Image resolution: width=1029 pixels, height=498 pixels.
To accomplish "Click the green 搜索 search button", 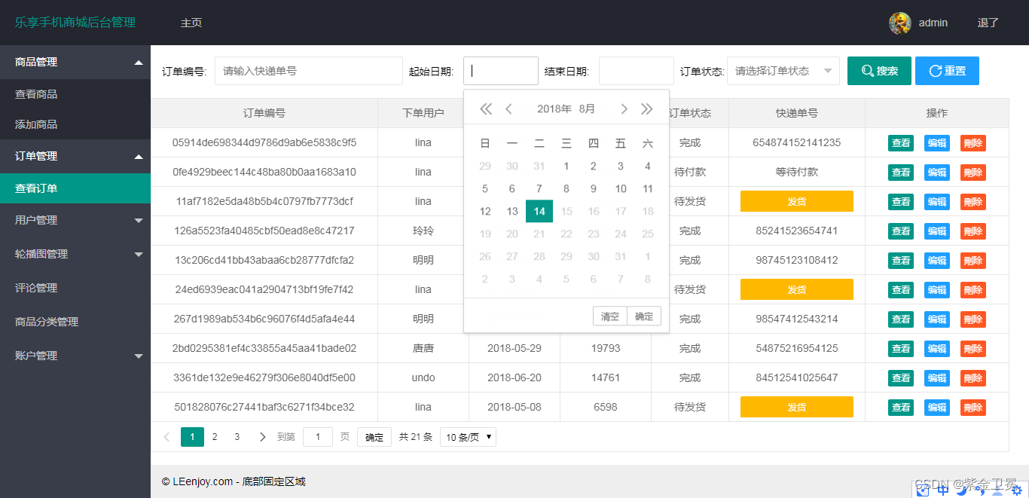I will pyautogui.click(x=878, y=70).
